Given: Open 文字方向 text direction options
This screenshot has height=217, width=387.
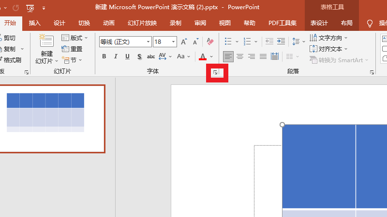Looking at the screenshot, I should (328, 38).
